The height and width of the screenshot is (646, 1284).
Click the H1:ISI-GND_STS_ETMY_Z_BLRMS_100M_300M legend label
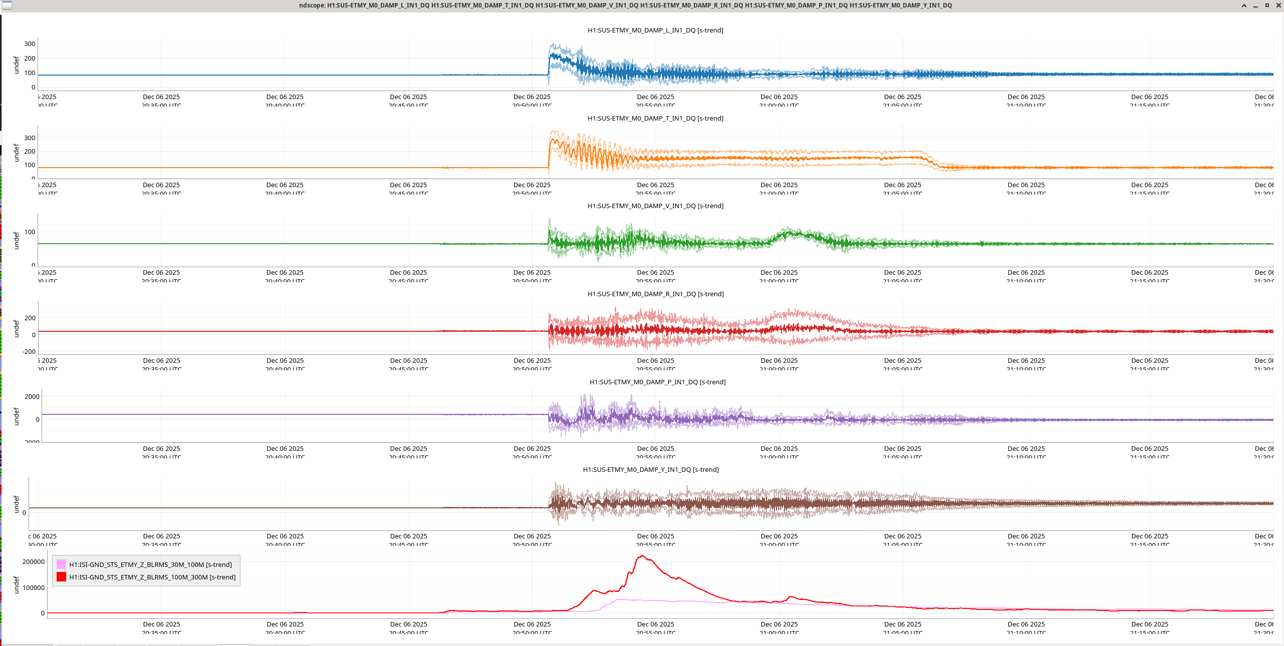pos(152,577)
